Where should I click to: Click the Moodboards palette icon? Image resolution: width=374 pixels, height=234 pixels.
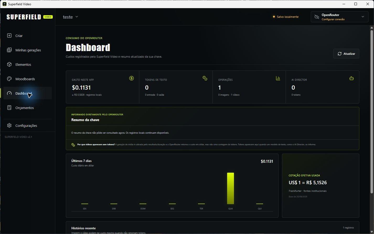click(9, 79)
